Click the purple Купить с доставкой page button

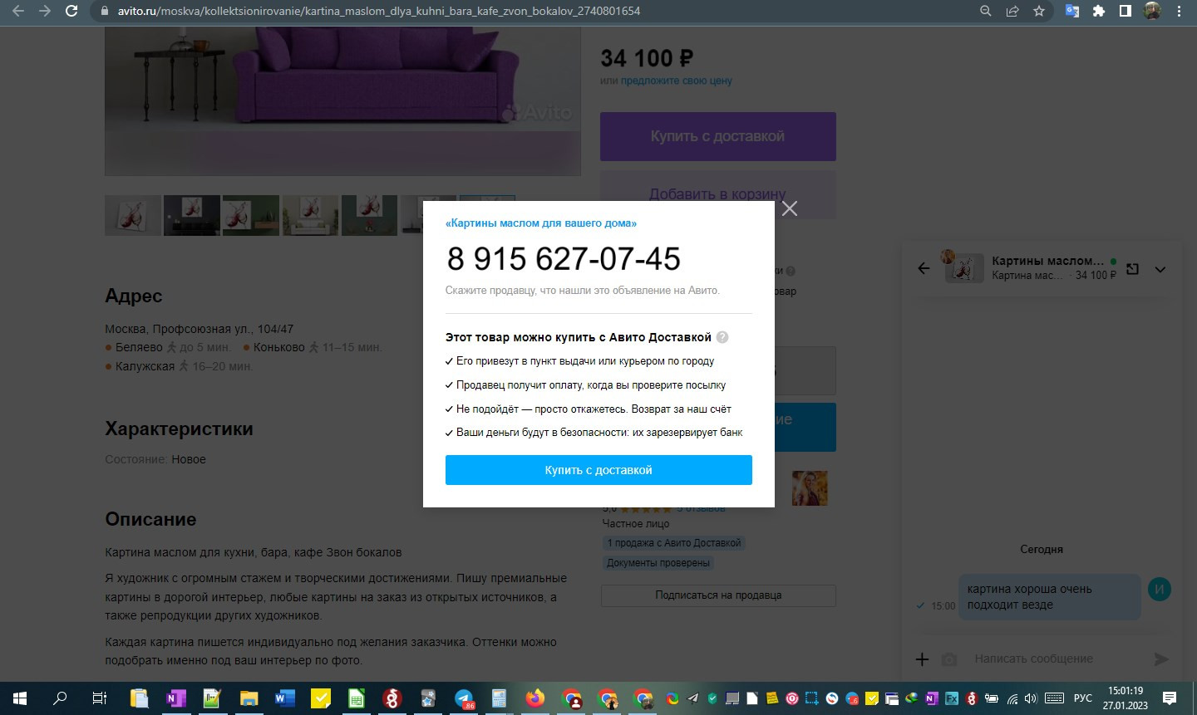point(718,136)
